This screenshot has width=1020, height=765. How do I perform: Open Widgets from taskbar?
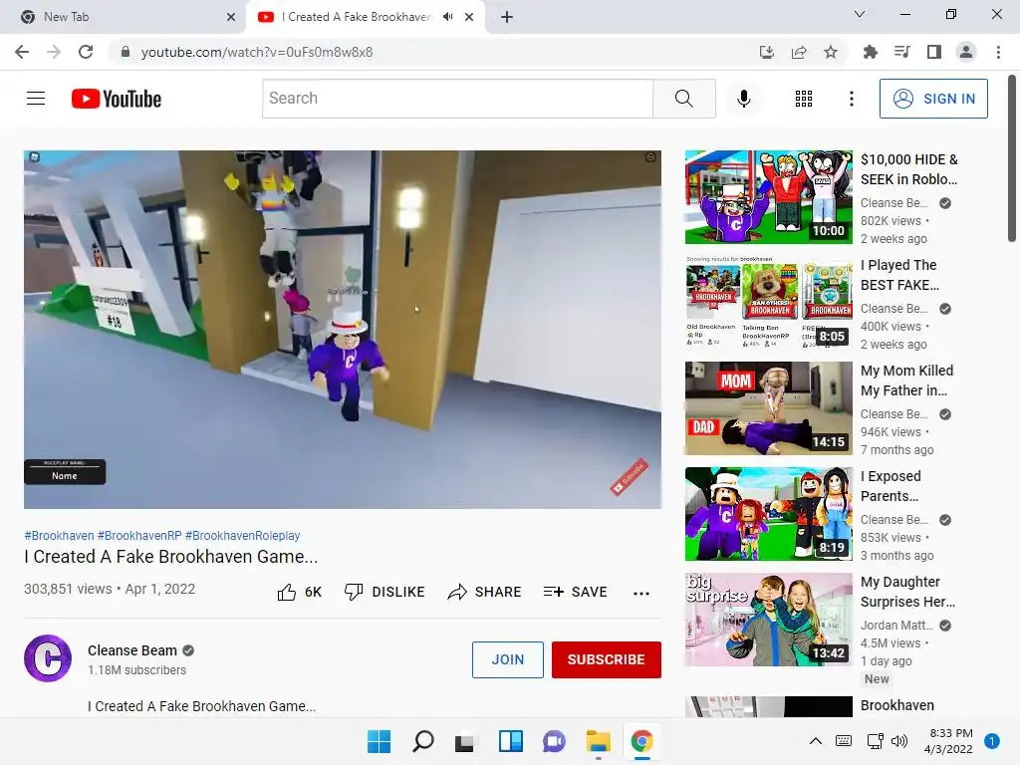[511, 741]
